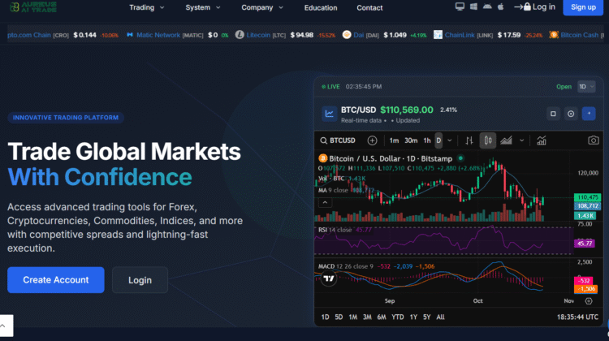
Task: Expand the chart time interval chevron
Action: [x=449, y=140]
